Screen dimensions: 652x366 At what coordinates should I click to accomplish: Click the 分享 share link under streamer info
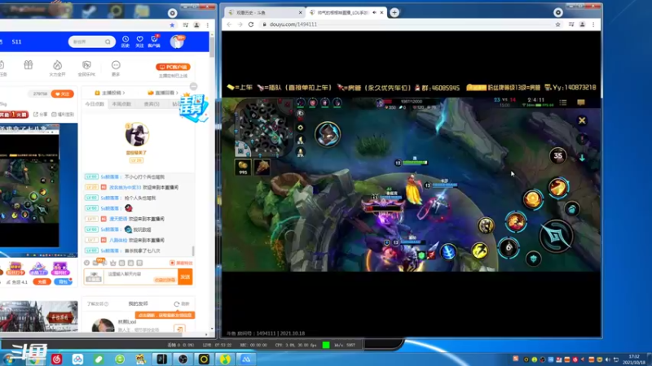pyautogui.click(x=40, y=114)
